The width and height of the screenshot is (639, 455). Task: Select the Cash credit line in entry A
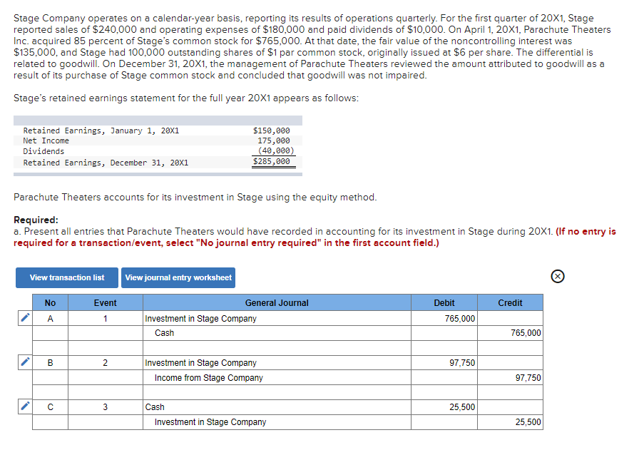277,333
